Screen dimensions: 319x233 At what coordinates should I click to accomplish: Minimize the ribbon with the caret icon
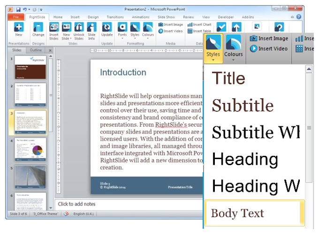pos(292,17)
